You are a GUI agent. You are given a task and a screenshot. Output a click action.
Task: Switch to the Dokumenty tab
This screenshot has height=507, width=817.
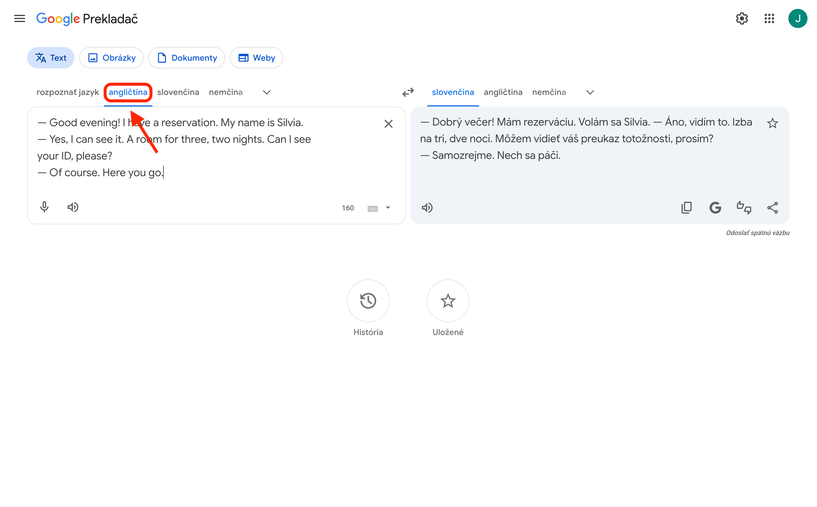tap(187, 58)
